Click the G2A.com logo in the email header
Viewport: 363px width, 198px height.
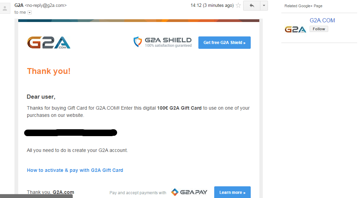click(x=49, y=43)
